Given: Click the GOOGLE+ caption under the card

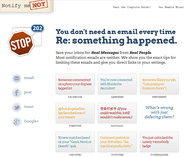Looking at the screenshot, I should [117, 126].
